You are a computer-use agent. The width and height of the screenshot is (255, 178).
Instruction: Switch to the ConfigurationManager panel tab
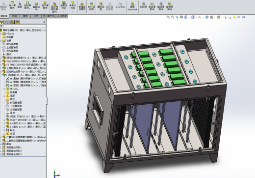tap(12, 22)
